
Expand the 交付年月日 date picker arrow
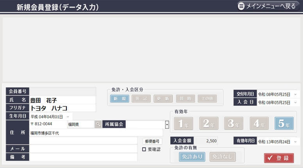295,94
